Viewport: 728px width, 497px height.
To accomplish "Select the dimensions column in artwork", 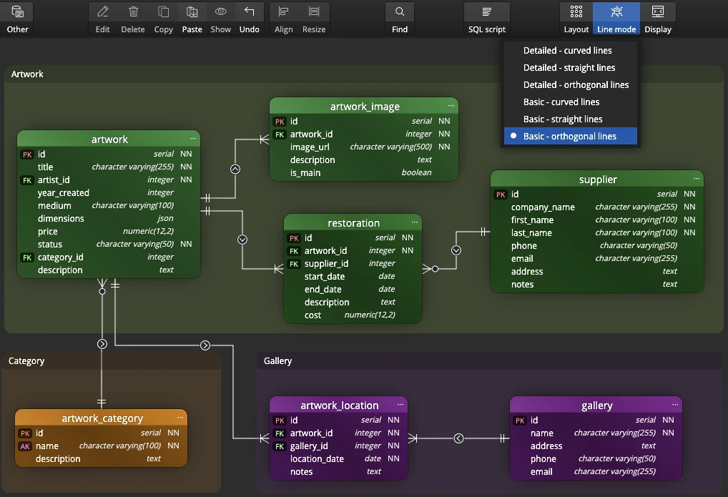I will pos(109,218).
